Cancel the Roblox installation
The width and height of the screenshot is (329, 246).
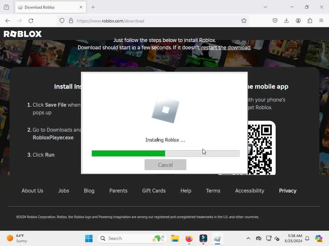point(165,165)
